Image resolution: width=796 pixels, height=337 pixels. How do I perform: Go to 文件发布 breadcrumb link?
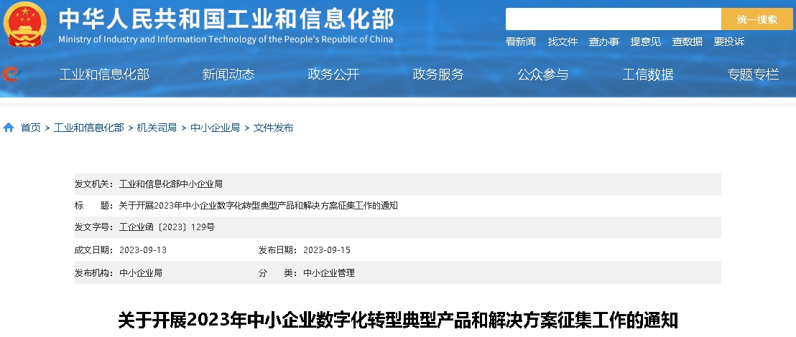coord(273,128)
